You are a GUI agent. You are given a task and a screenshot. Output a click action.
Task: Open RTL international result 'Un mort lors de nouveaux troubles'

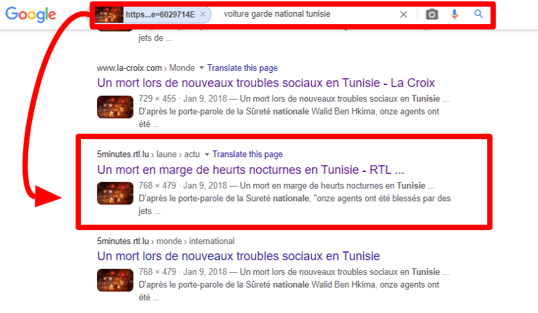(x=238, y=256)
